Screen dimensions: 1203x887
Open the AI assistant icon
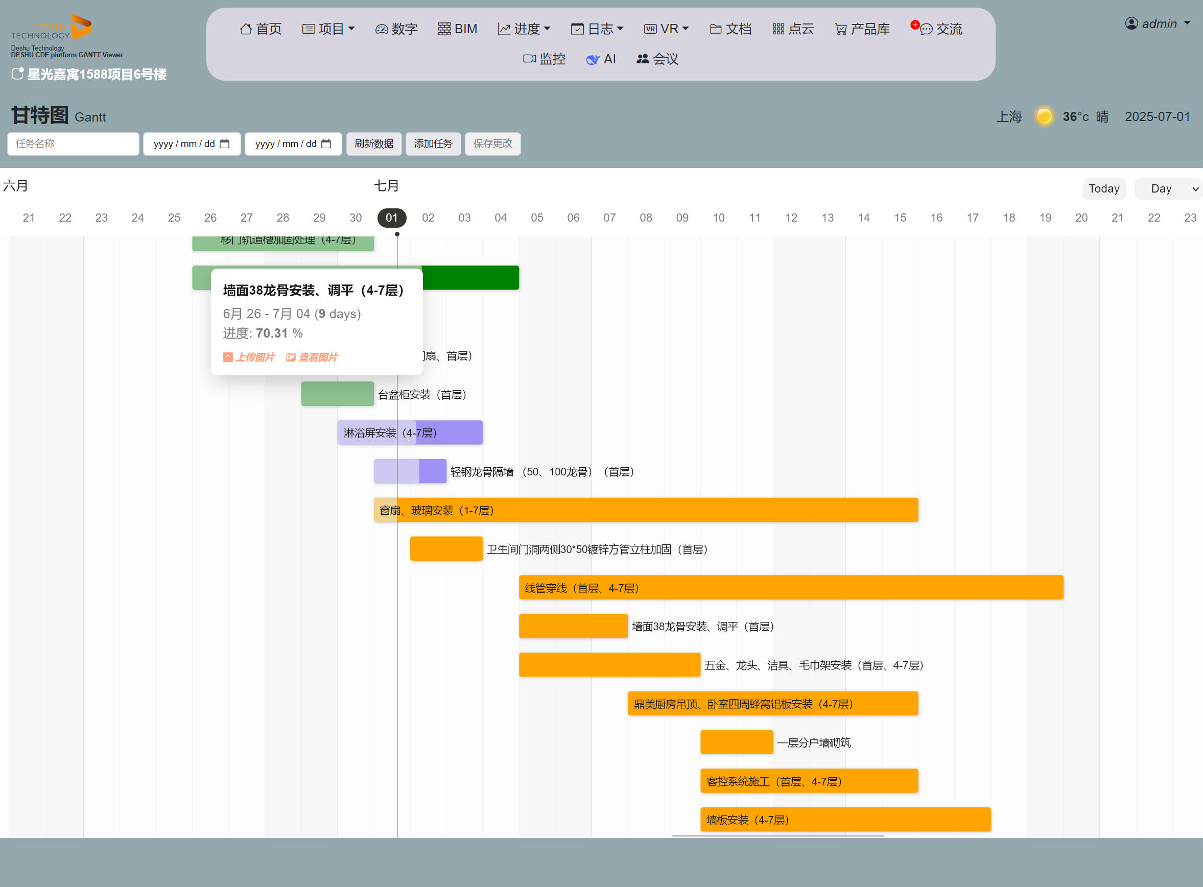(x=593, y=60)
